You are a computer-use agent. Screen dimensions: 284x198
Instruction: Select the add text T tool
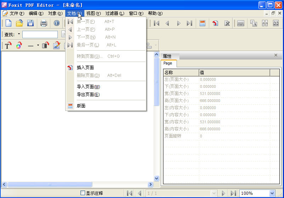point(8,45)
